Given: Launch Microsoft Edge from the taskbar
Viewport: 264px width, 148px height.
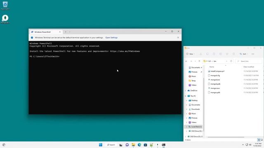Looking at the screenshot, I should (139, 145).
